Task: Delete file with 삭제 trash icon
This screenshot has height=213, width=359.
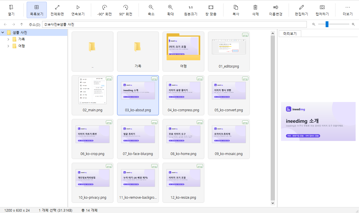Action: (x=256, y=7)
